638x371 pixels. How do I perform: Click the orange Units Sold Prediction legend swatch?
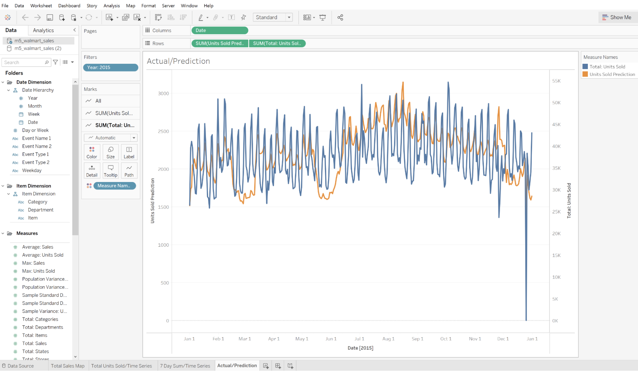(x=585, y=74)
